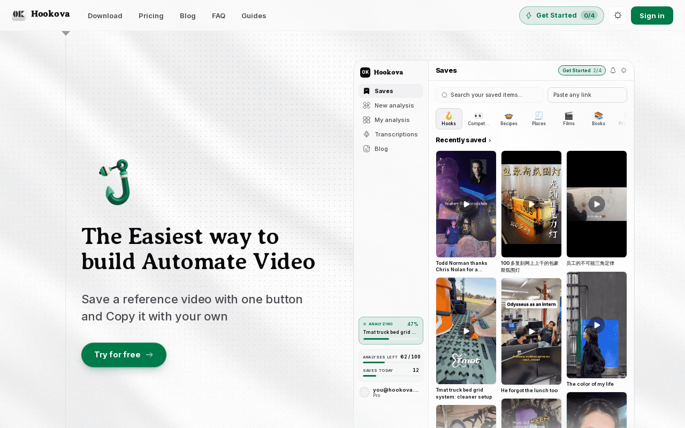Click the green hook mascot illustration

115,182
